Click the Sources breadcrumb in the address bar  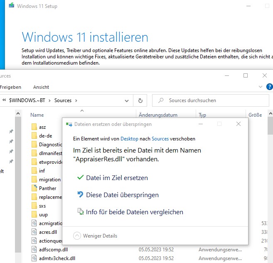tap(63, 100)
